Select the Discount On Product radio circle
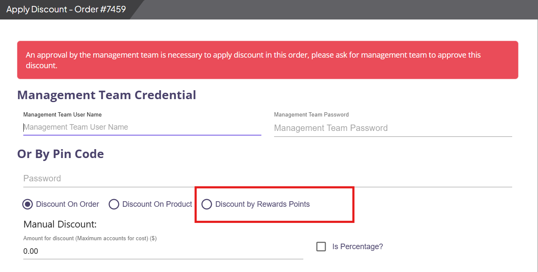This screenshot has height=272, width=538. pyautogui.click(x=114, y=204)
